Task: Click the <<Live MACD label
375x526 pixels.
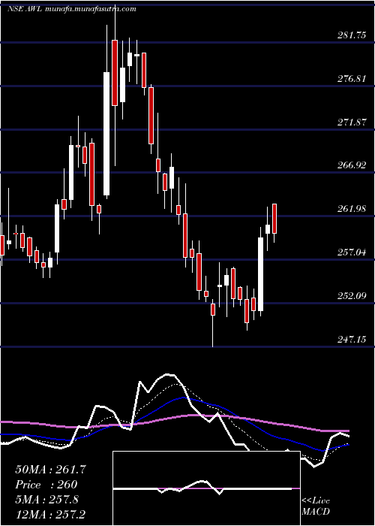Action: point(316,506)
